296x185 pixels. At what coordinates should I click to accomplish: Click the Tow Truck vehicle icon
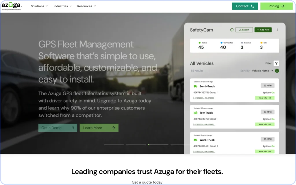(x=195, y=113)
